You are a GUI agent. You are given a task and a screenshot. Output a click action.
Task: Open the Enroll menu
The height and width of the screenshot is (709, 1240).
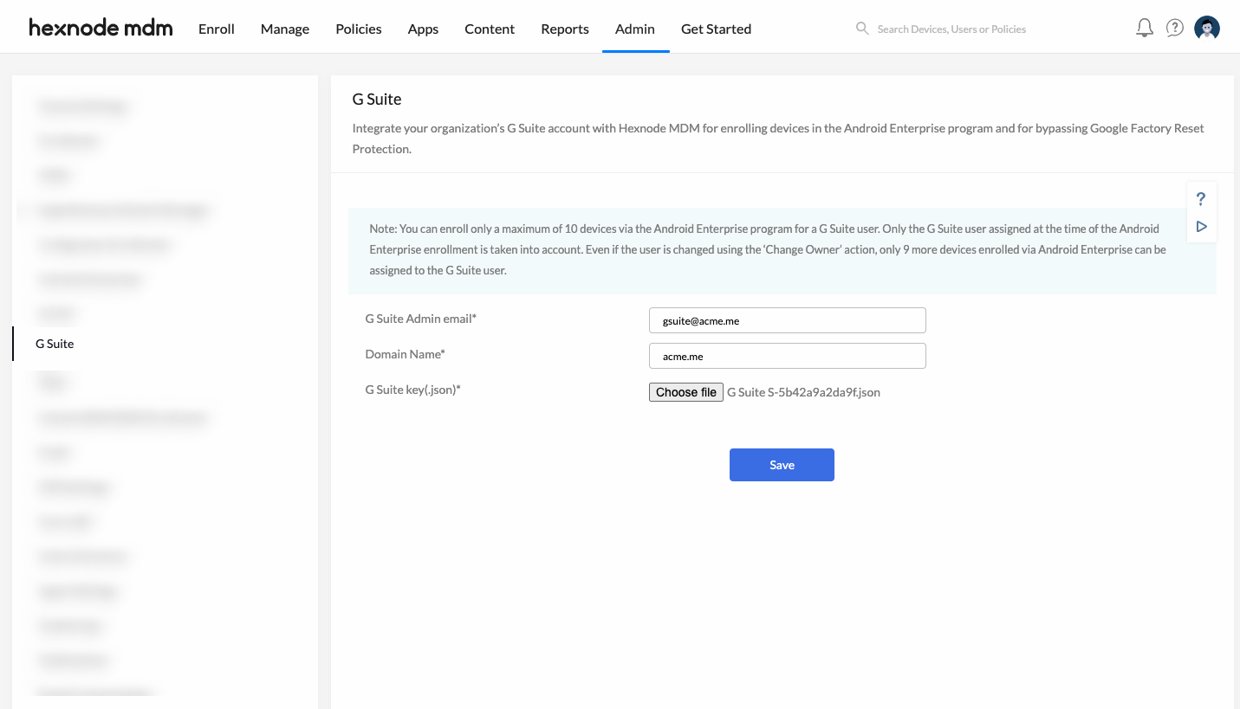[x=217, y=29]
